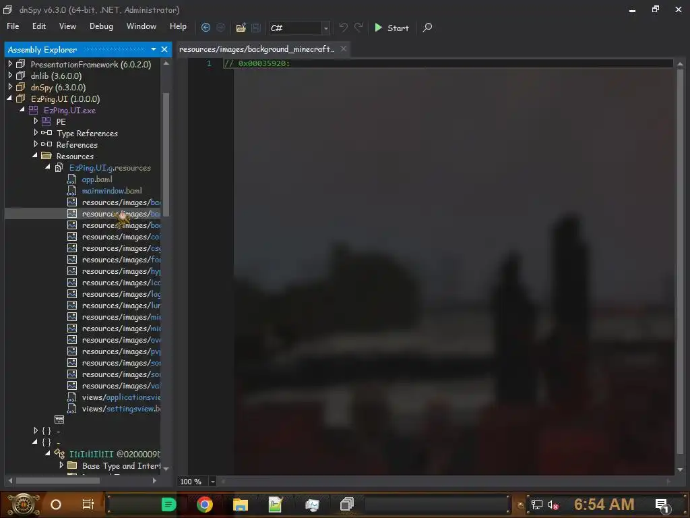Select the PE node icon
This screenshot has height=518, width=690.
pyautogui.click(x=46, y=121)
